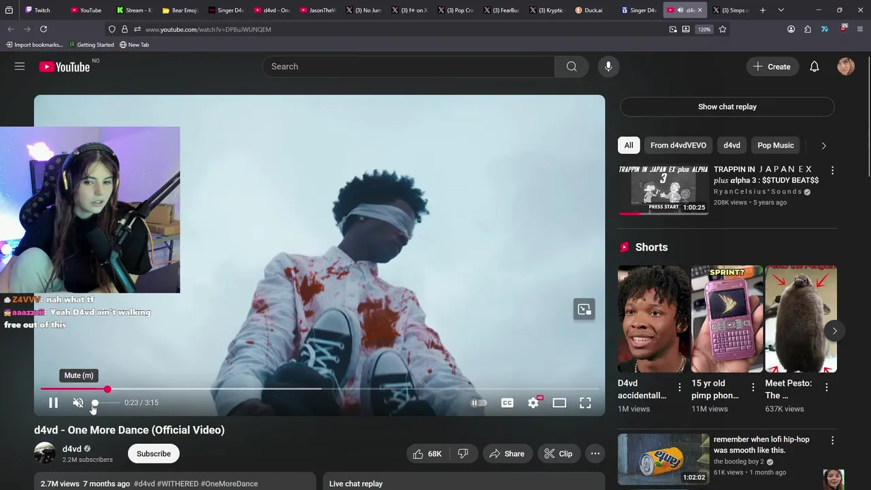The height and width of the screenshot is (490, 871).
Task: Switch to the JasonTheW tab
Action: click(x=318, y=10)
